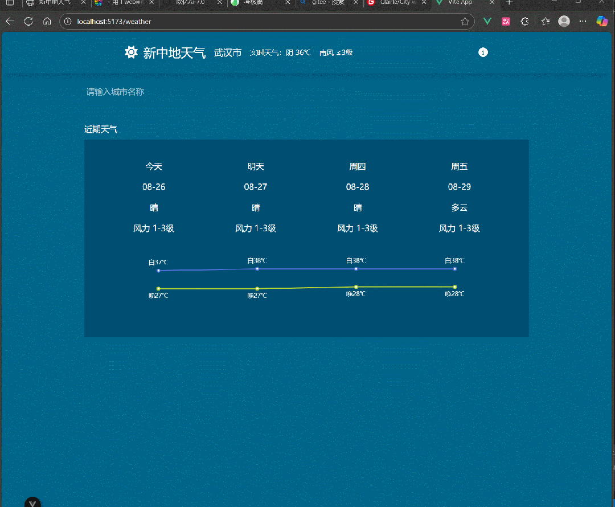Screen dimensions: 615x507
Task: Click today's 晚27℃ point on the chart
Action: (x=158, y=287)
